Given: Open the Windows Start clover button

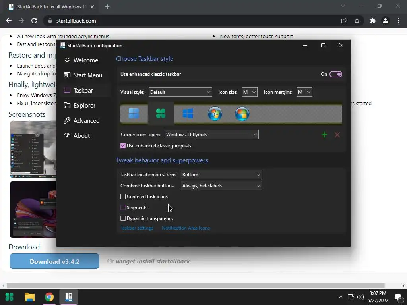Looking at the screenshot, I should [x=10, y=297].
